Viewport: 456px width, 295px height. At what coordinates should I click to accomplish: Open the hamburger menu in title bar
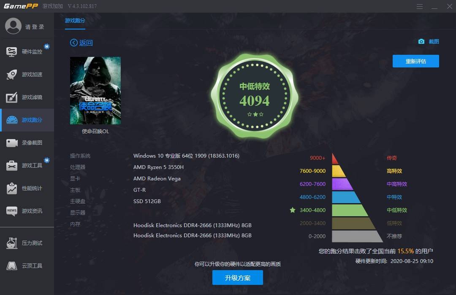(x=420, y=6)
